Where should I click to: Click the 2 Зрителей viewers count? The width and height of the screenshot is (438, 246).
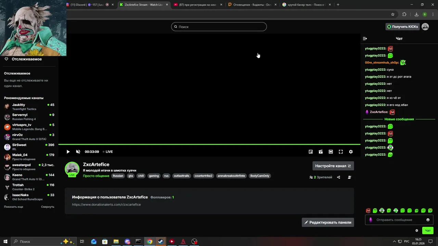tap(321, 177)
